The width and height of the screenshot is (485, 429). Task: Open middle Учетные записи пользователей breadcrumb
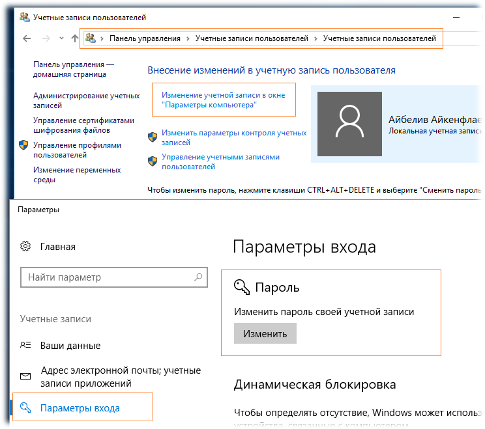(x=252, y=38)
